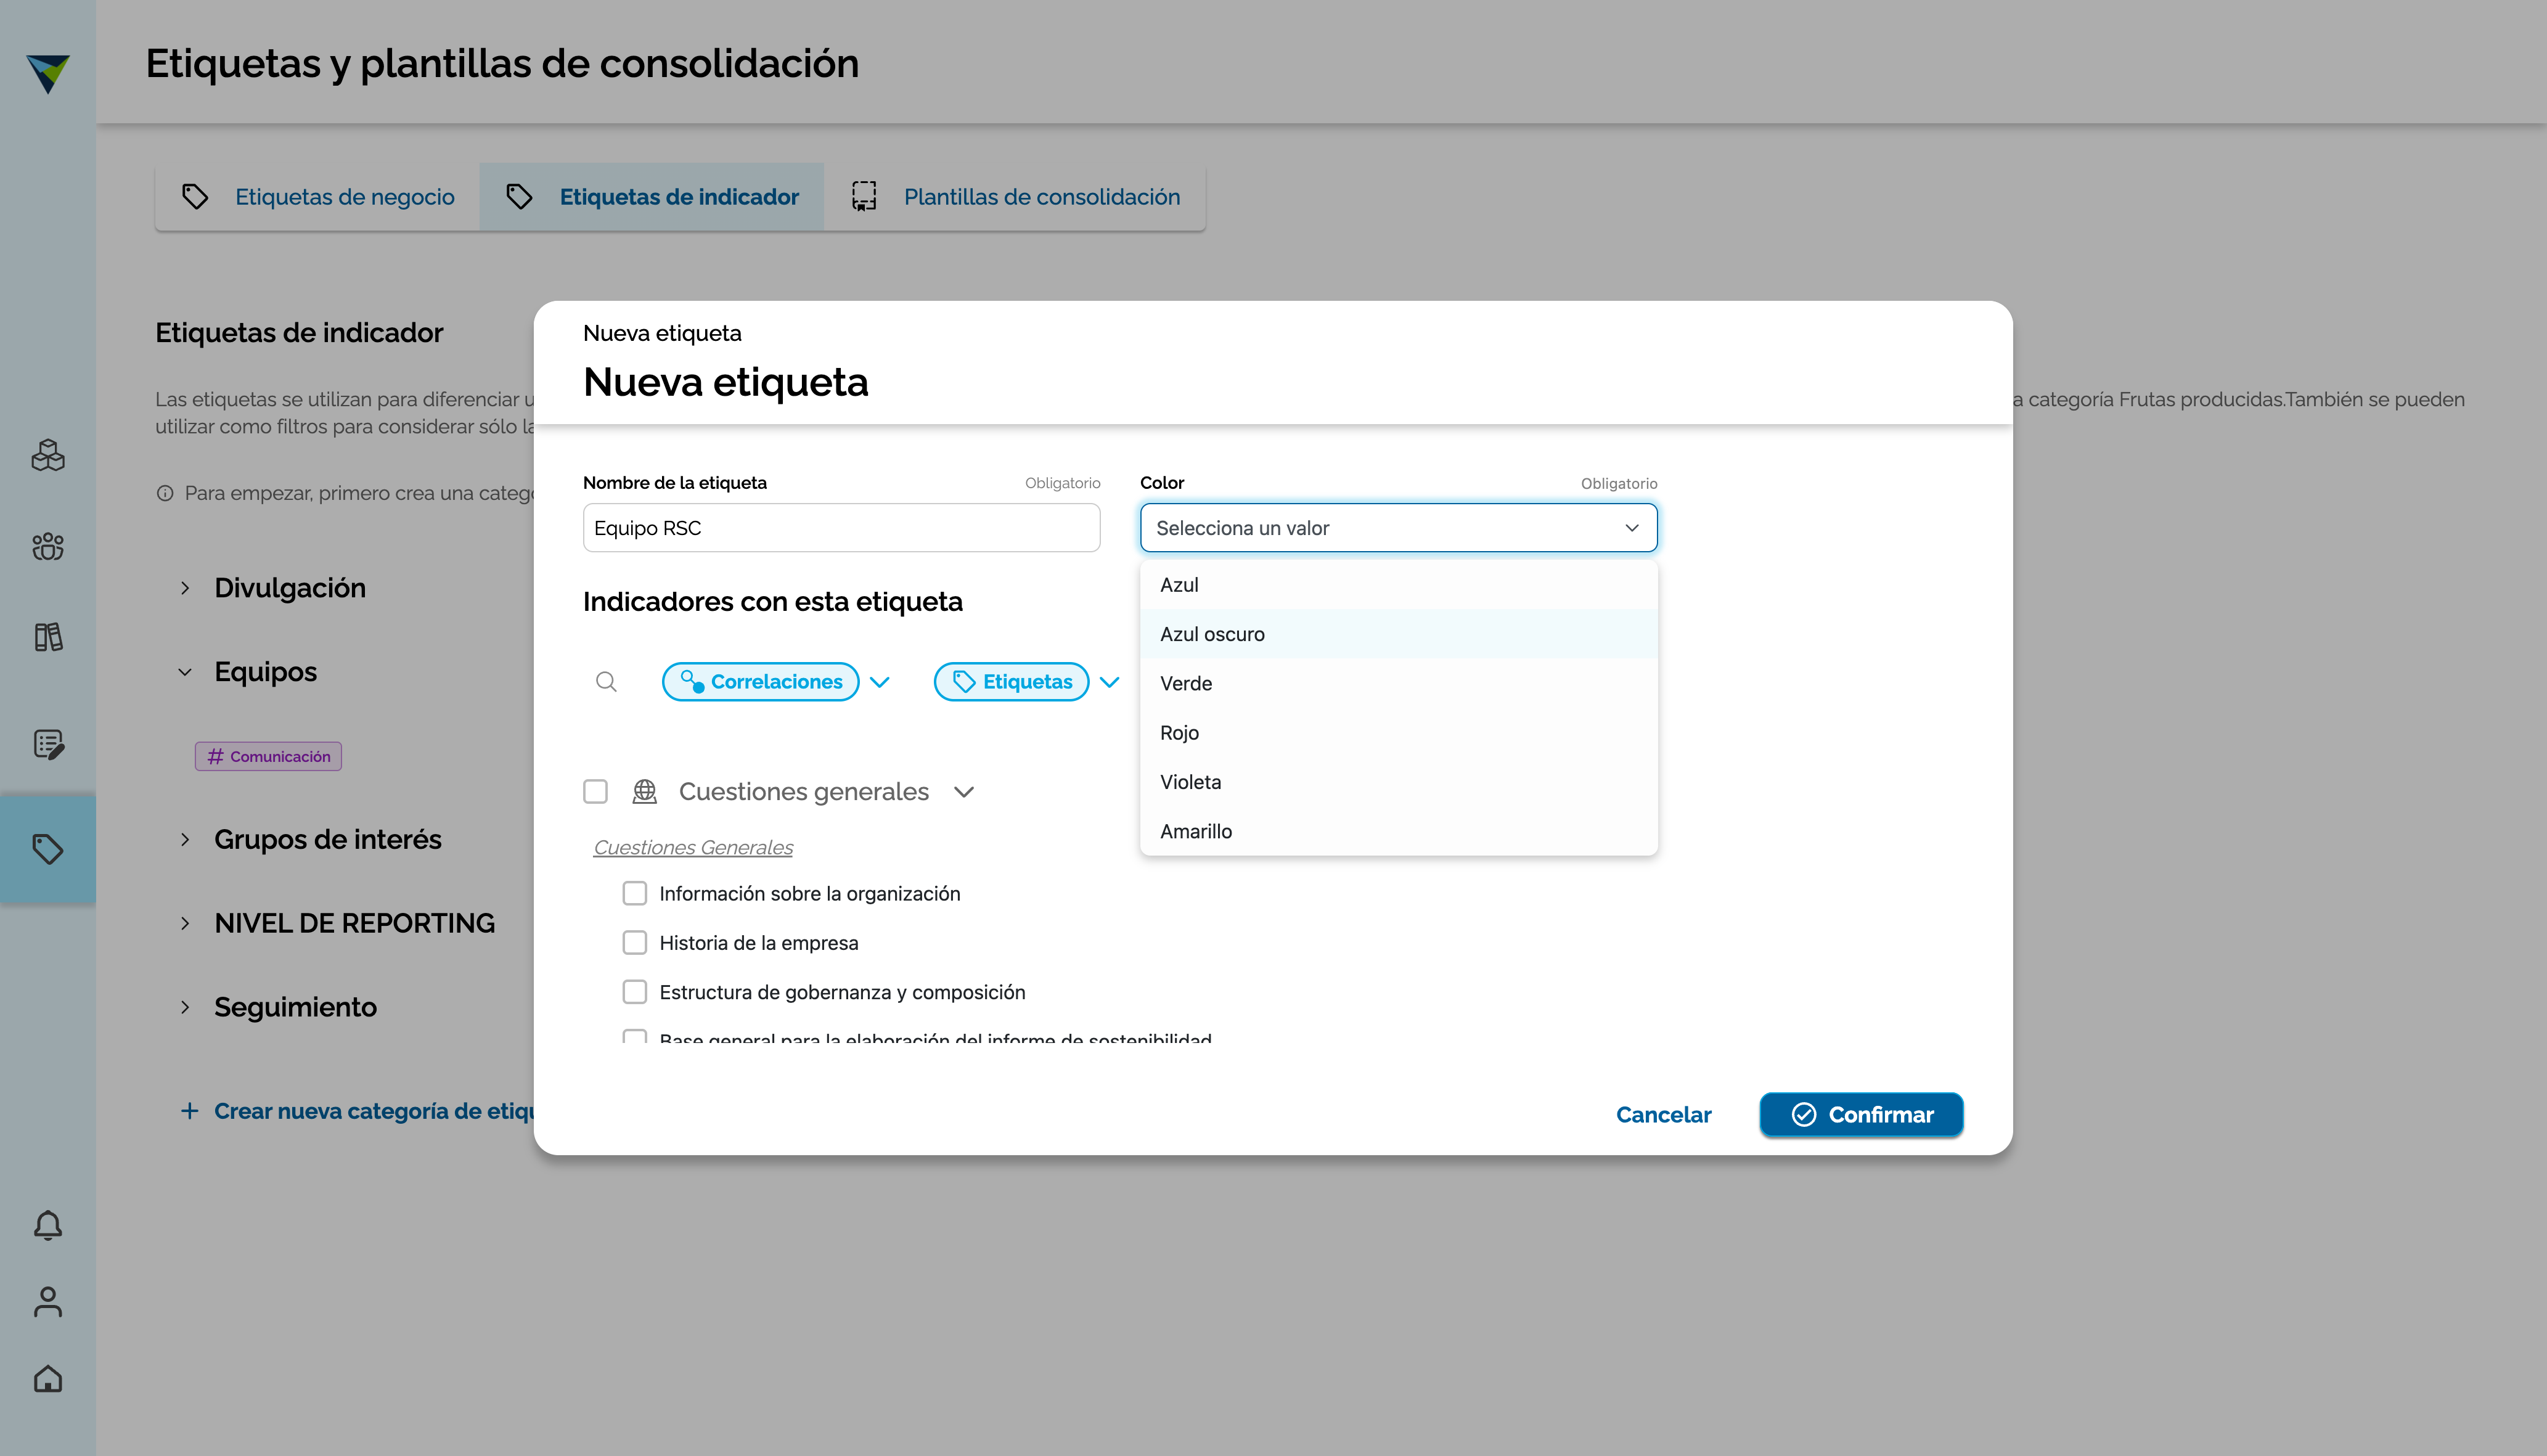Check the Cuestiones generales checkbox
The height and width of the screenshot is (1456, 2547).
click(x=595, y=792)
